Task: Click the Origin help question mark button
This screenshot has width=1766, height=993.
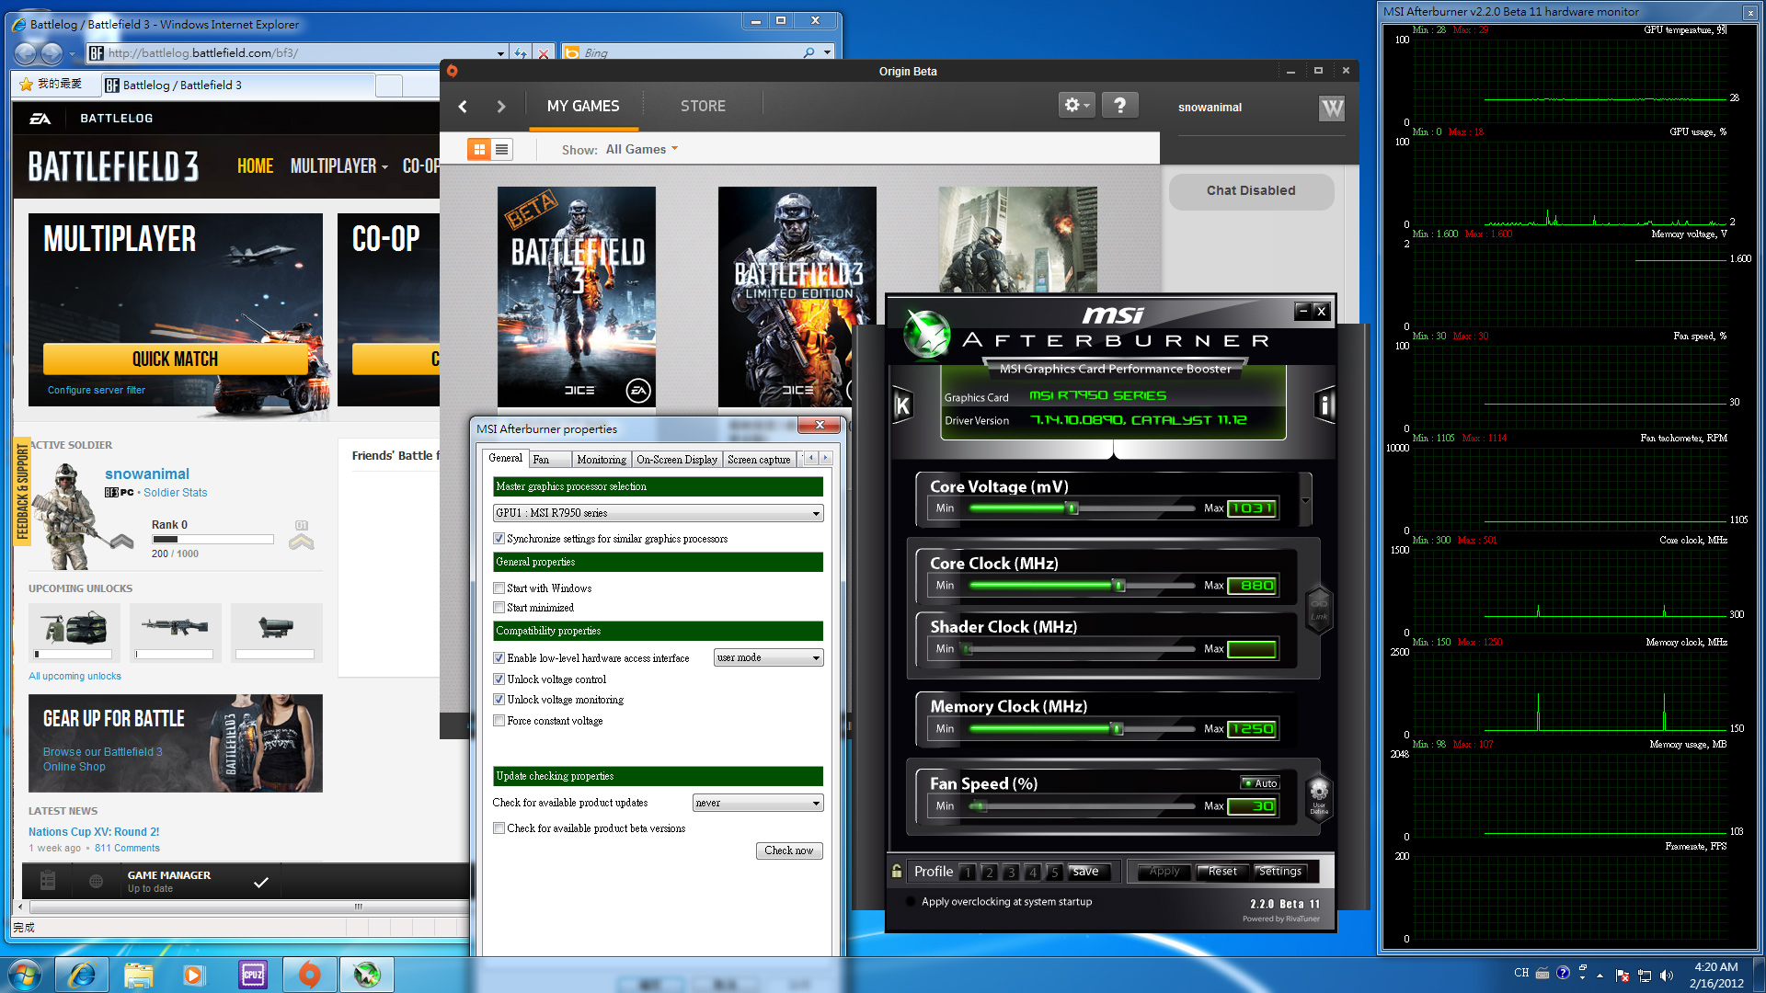Action: pos(1119,106)
